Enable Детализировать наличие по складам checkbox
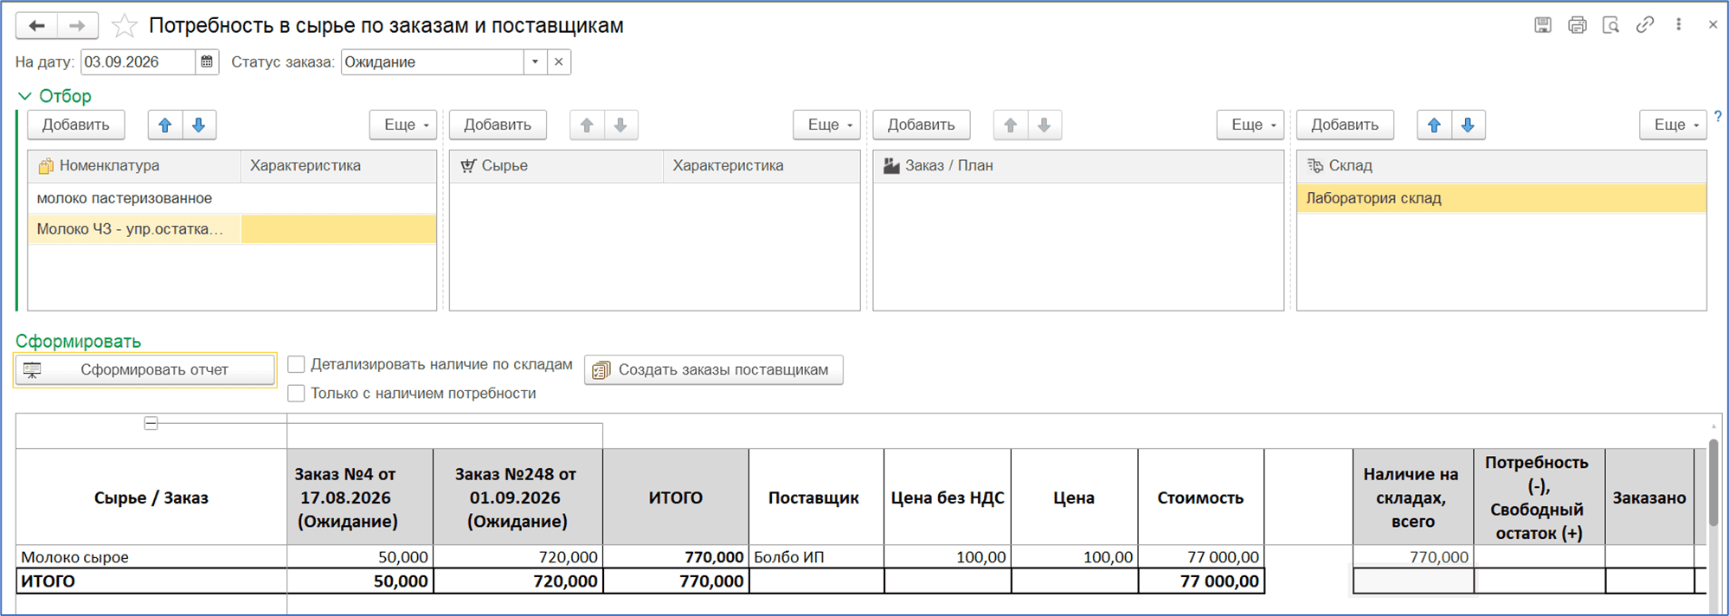Screen dimensions: 1729x616 [296, 364]
